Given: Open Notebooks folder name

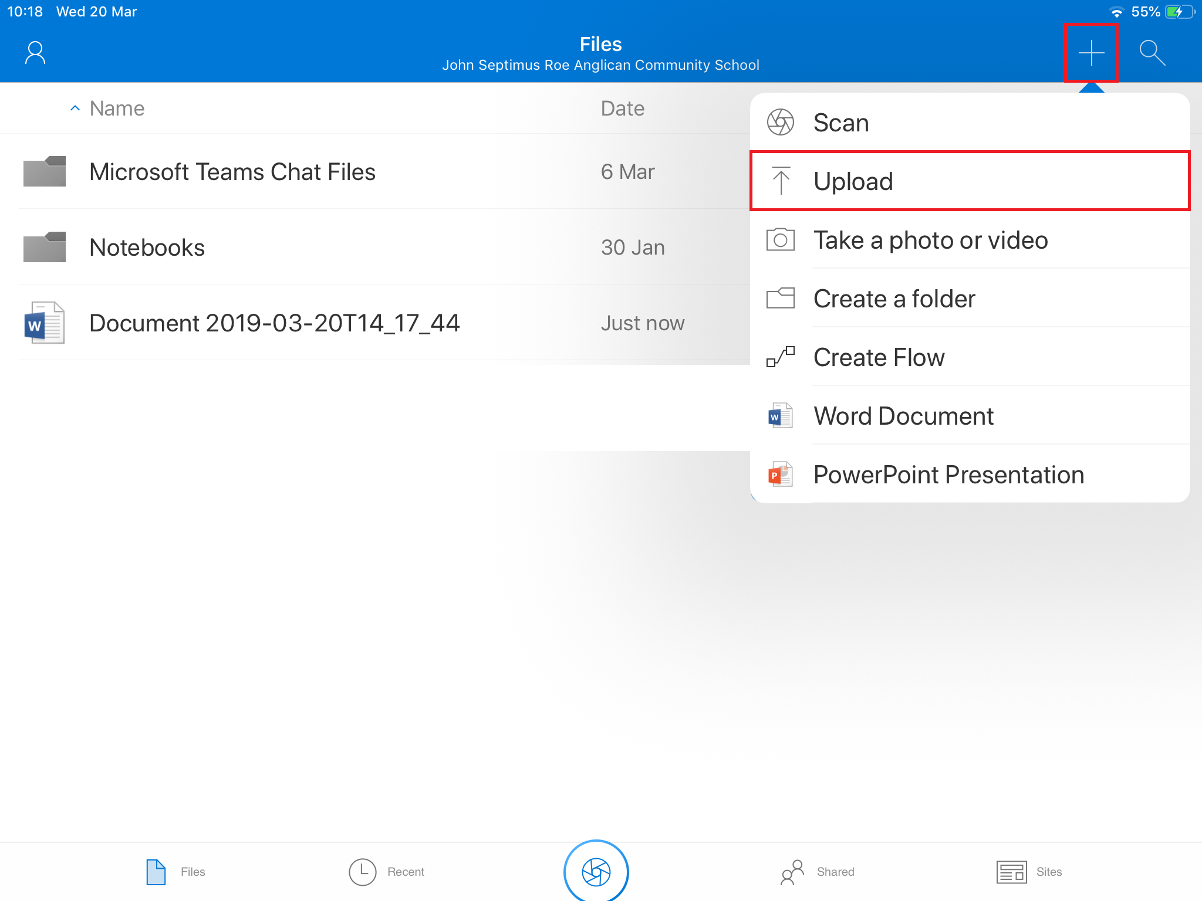Looking at the screenshot, I should (x=147, y=247).
